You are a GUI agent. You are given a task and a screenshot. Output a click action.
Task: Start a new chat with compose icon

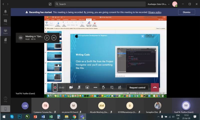[50, 4]
